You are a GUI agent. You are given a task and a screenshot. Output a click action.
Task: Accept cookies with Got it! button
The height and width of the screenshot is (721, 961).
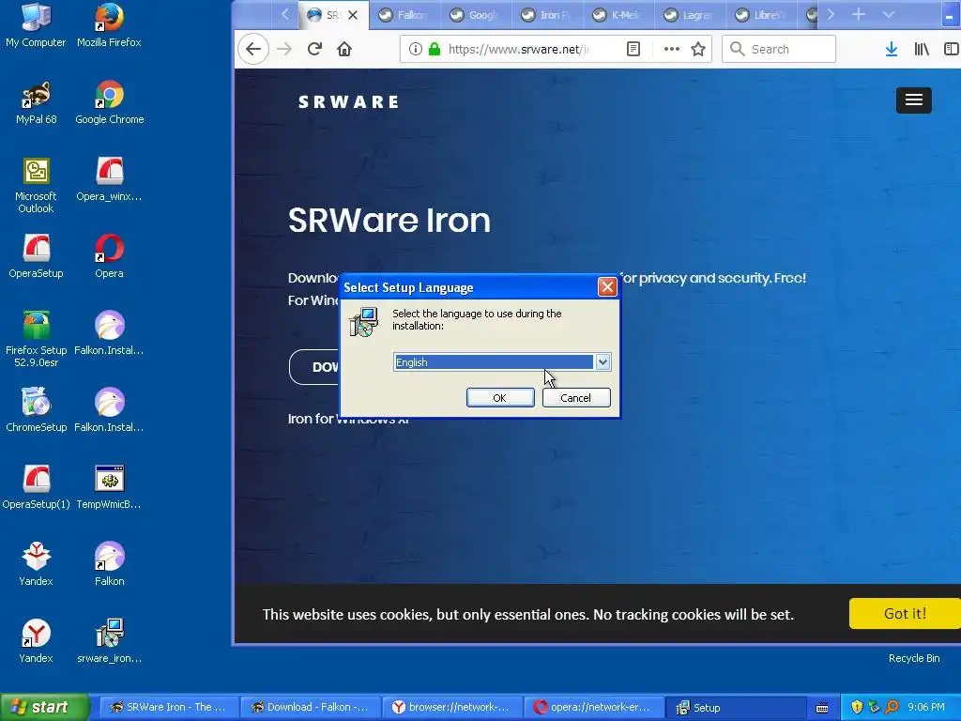coord(905,613)
